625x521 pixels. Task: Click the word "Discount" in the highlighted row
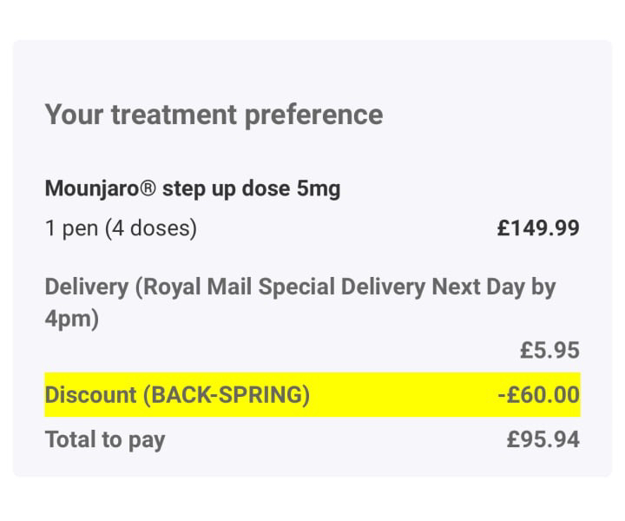click(x=91, y=395)
